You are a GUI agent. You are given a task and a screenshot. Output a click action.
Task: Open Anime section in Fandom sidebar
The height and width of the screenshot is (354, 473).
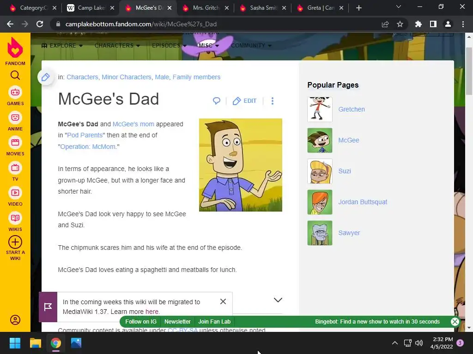pos(15,122)
